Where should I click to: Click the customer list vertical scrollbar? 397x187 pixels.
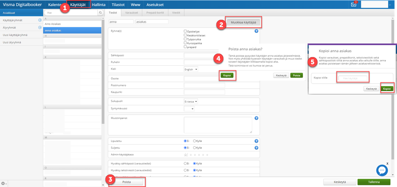103,72
